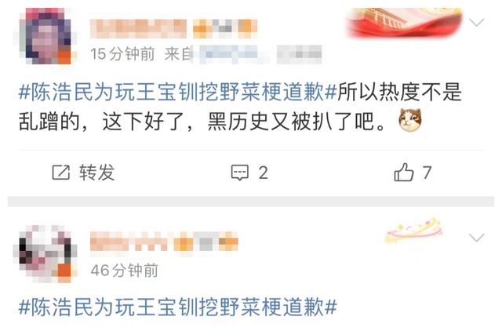The height and width of the screenshot is (331, 502).
Task: Open hashtag 陈浩民为玩王宝钏挖野菜梗道歉 in first post
Action: (178, 92)
